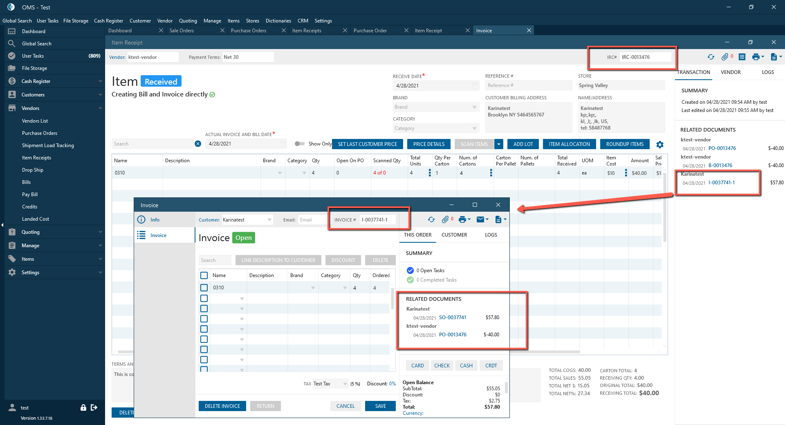This screenshot has width=785, height=425.
Task: Close the Purchase Orders tab
Action: click(x=284, y=31)
